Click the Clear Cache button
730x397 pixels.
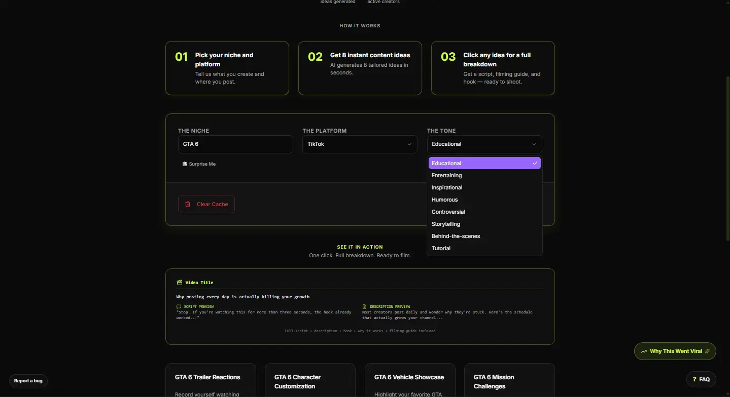206,204
